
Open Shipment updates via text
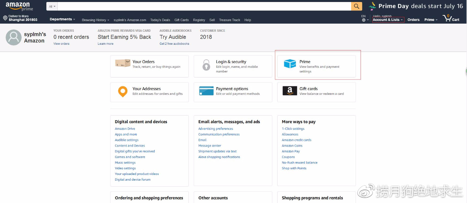(x=217, y=151)
